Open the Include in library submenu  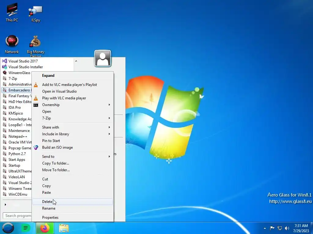73,134
